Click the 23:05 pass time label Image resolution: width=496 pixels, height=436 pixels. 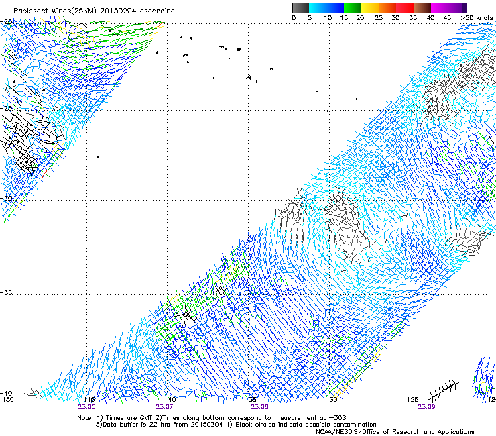point(86,407)
